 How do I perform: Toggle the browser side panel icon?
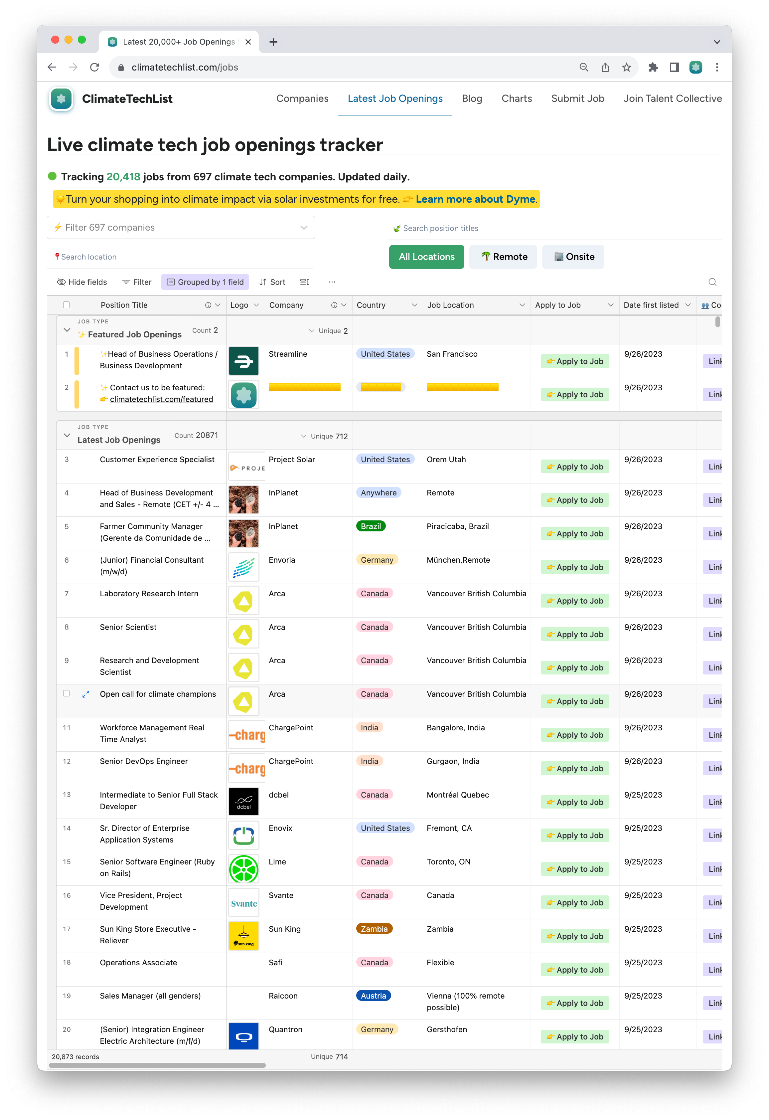point(675,68)
